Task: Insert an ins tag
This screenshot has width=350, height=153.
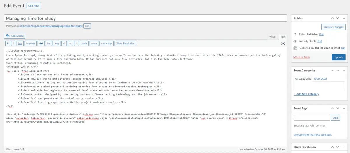Action: point(49,43)
